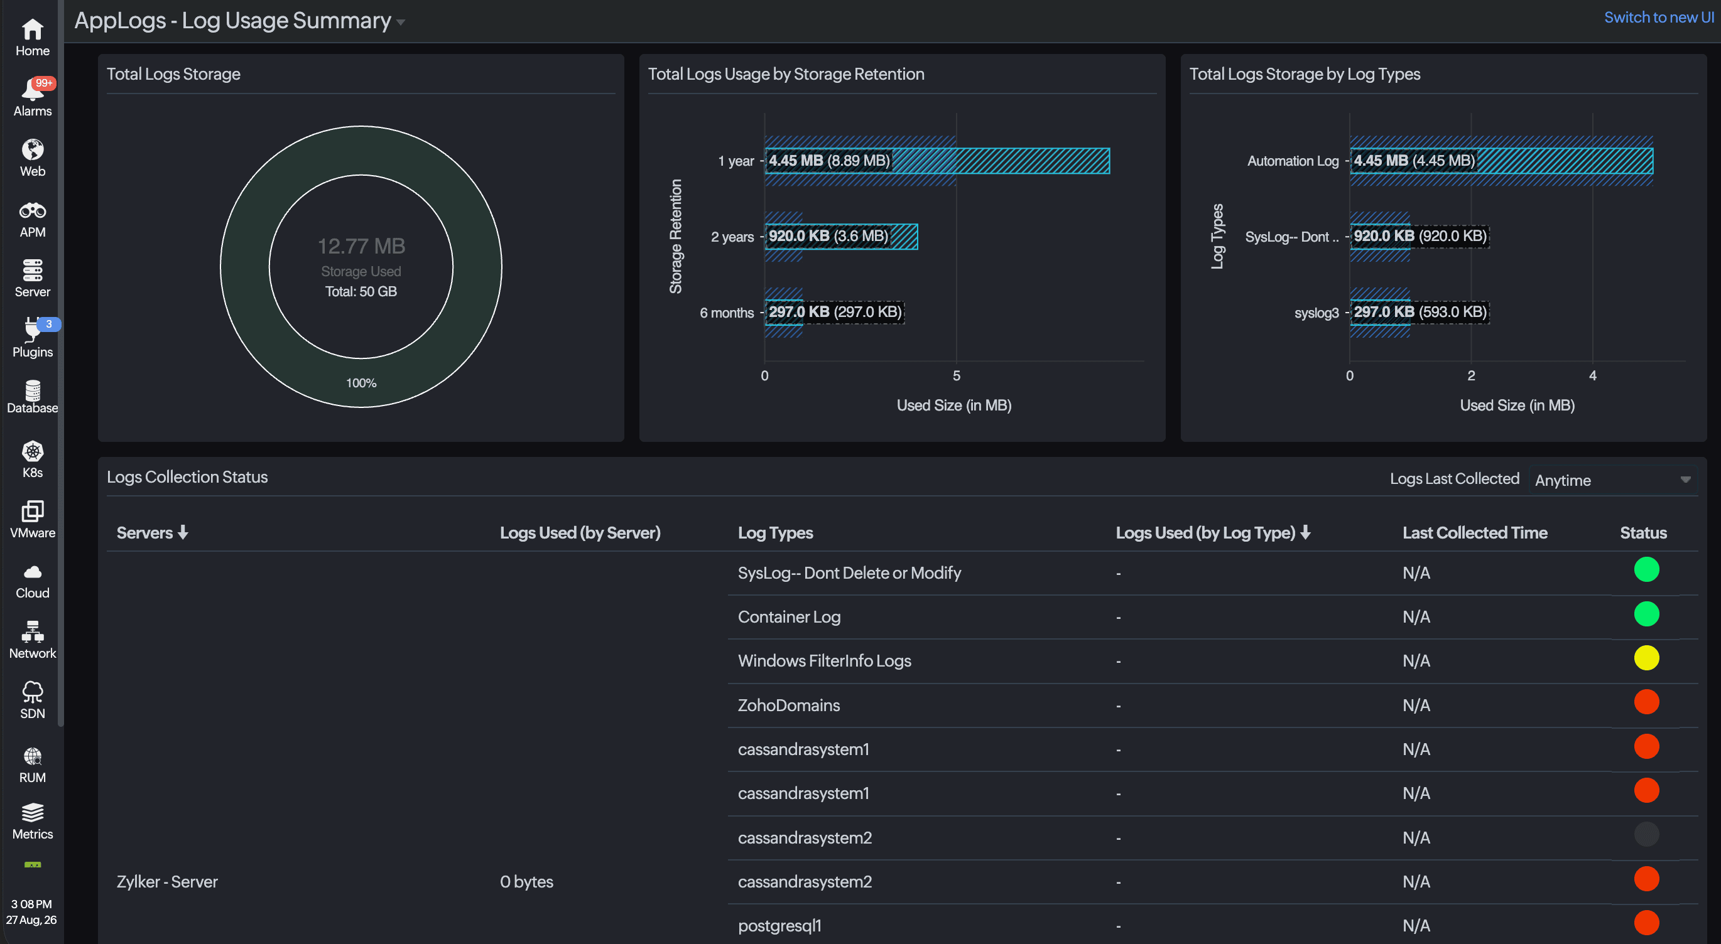Click the syslog3 usage bar
Image resolution: width=1721 pixels, height=944 pixels.
1379,312
